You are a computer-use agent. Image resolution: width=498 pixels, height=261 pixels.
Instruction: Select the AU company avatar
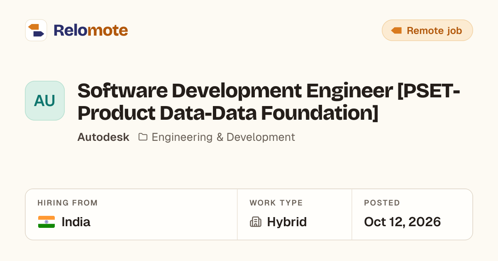pyautogui.click(x=45, y=101)
